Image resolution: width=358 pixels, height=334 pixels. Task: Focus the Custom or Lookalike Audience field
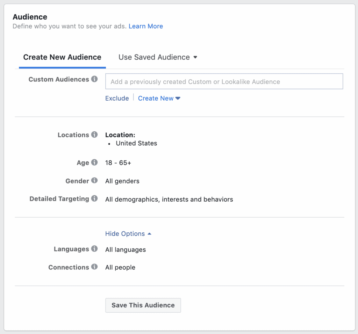coord(224,81)
